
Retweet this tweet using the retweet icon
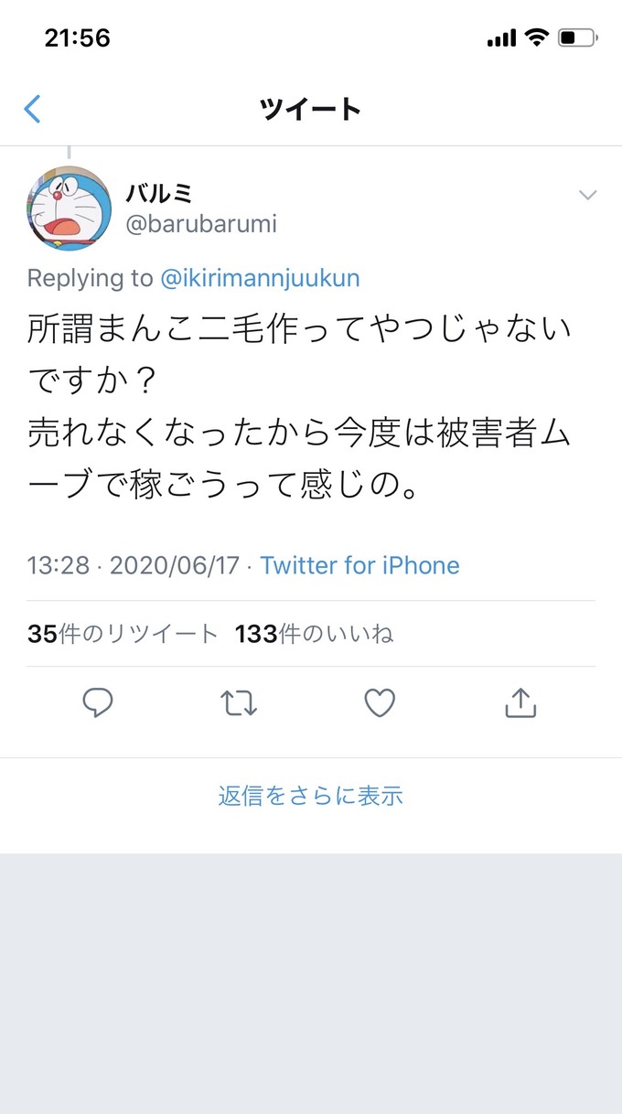[239, 702]
